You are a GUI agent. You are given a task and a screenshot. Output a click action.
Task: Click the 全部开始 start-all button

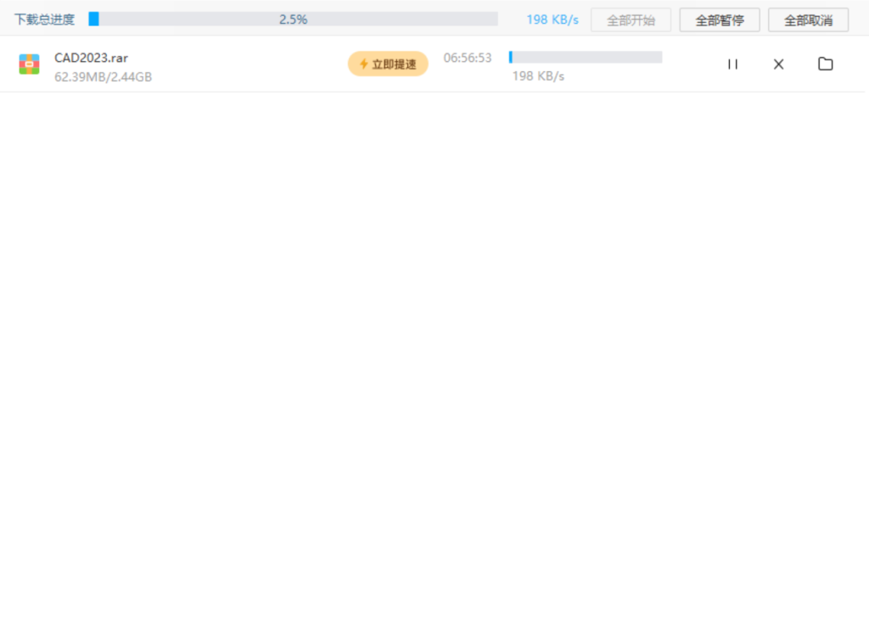631,19
